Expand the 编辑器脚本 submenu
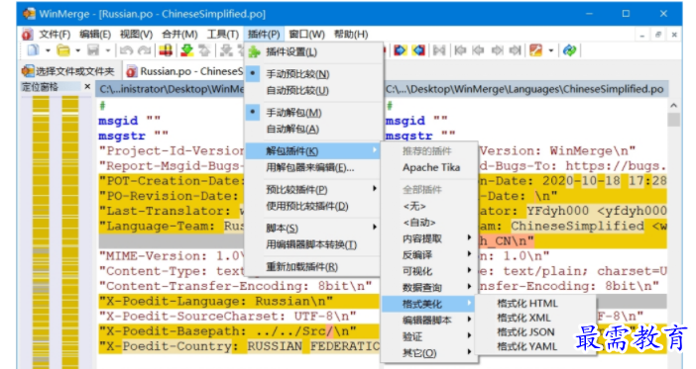Screen dimensions: 696x369 coord(429,321)
